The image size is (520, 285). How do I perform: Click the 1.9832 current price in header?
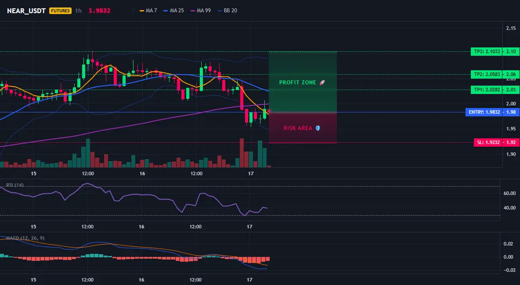pyautogui.click(x=100, y=11)
